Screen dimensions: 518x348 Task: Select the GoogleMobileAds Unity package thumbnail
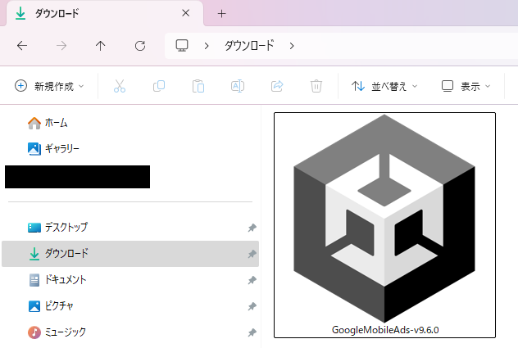(x=384, y=219)
